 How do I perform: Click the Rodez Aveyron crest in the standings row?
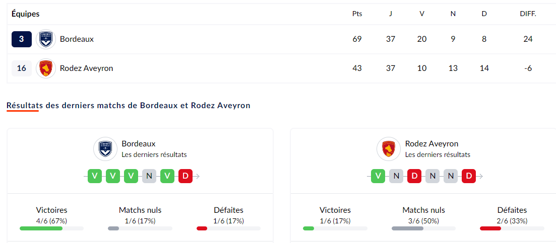pos(46,68)
